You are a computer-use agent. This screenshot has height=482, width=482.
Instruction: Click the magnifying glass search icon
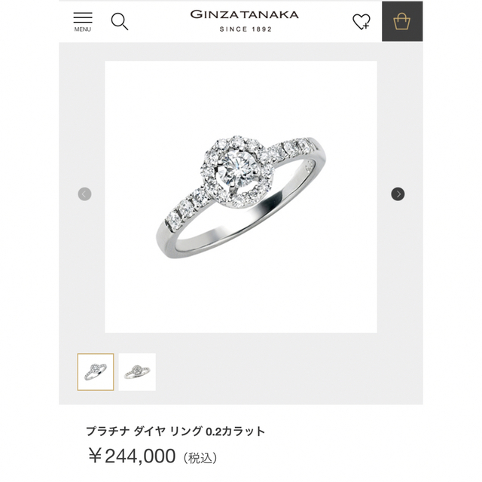(119, 22)
